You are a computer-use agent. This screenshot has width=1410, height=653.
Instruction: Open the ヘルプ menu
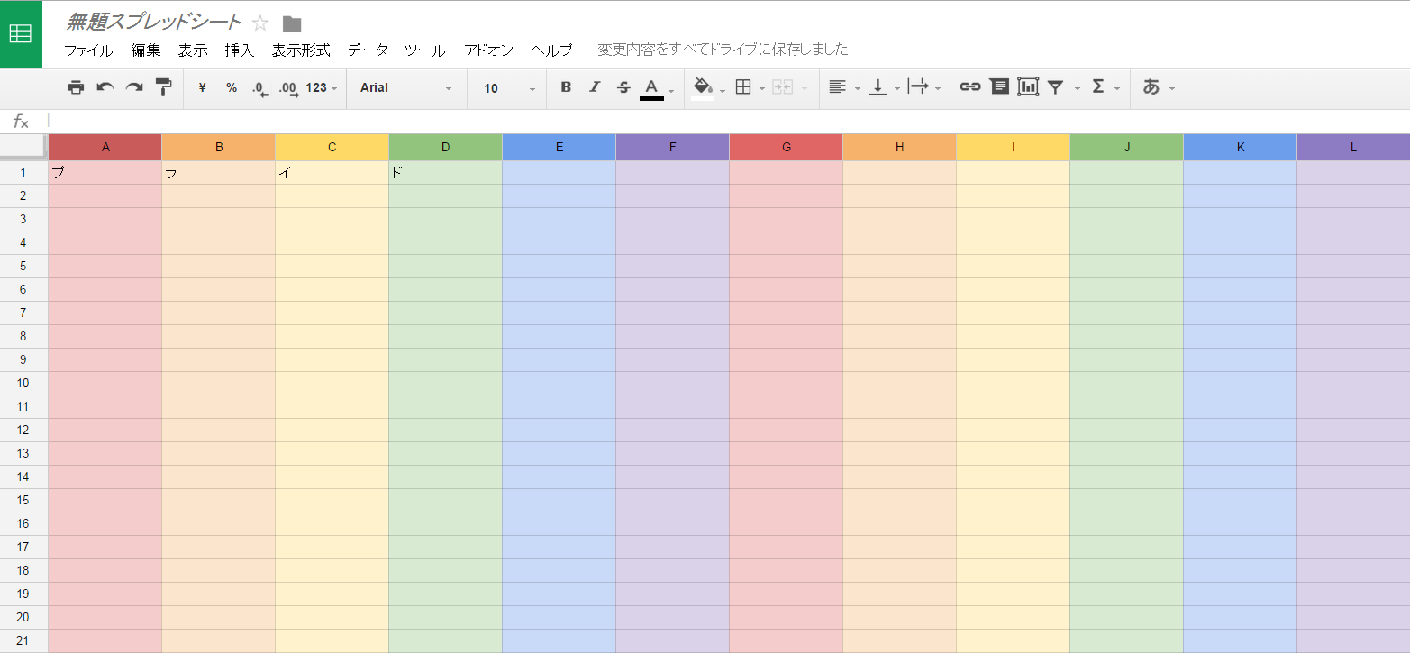click(x=551, y=50)
